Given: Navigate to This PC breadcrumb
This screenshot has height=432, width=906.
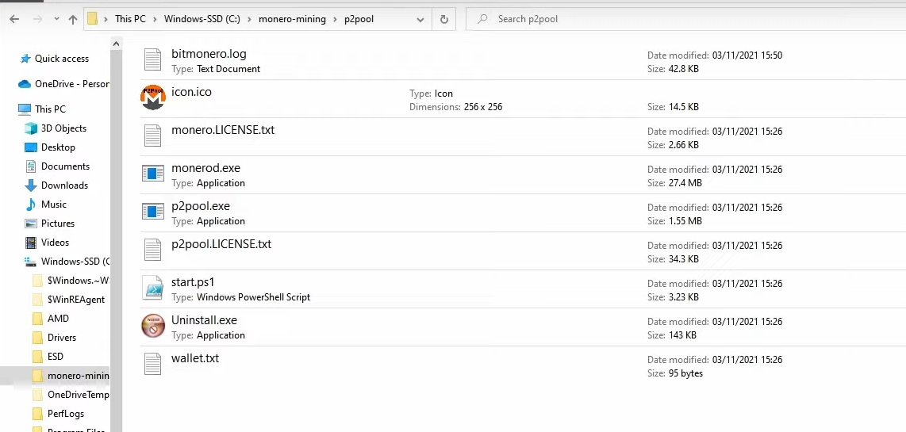Looking at the screenshot, I should pos(131,19).
